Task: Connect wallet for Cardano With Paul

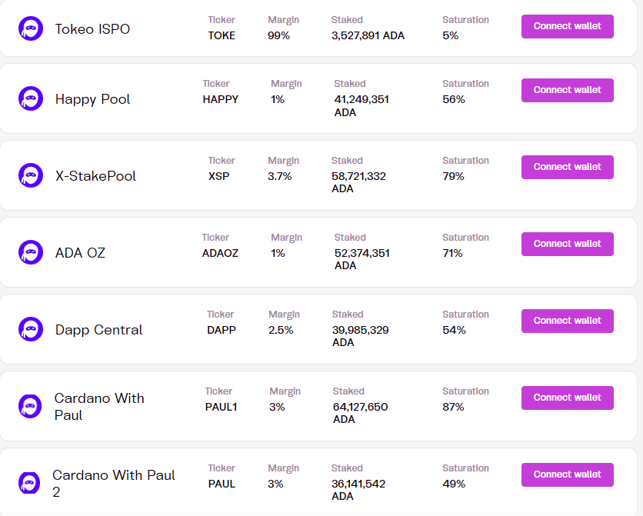Action: tap(567, 398)
